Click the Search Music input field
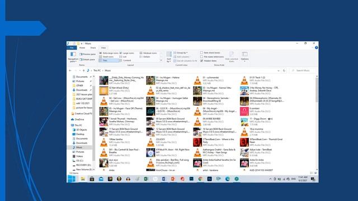This screenshot has height=201, width=358. (x=303, y=71)
